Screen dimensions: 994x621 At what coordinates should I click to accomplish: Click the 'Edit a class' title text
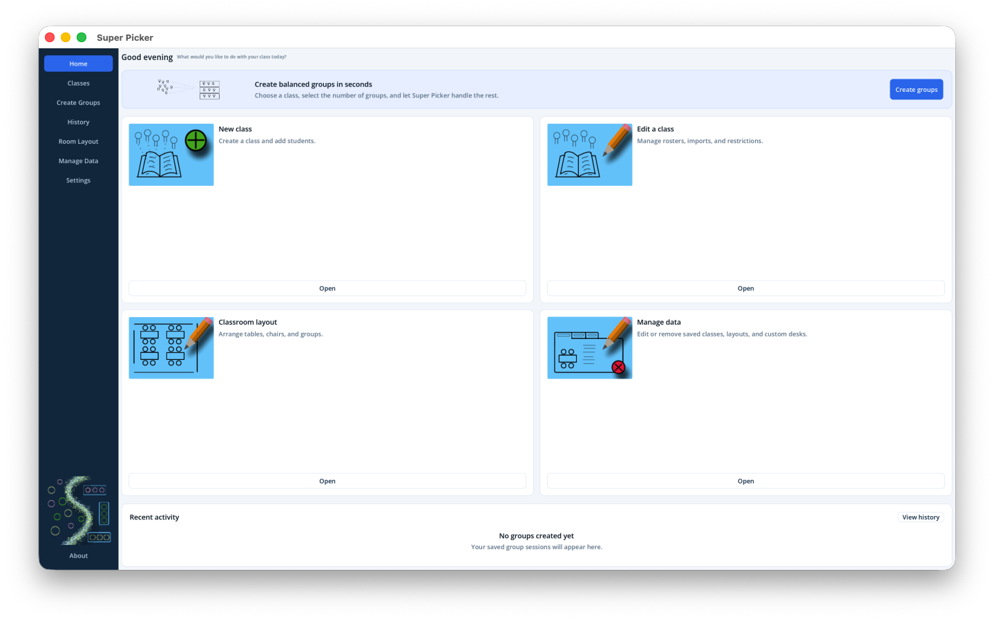656,129
